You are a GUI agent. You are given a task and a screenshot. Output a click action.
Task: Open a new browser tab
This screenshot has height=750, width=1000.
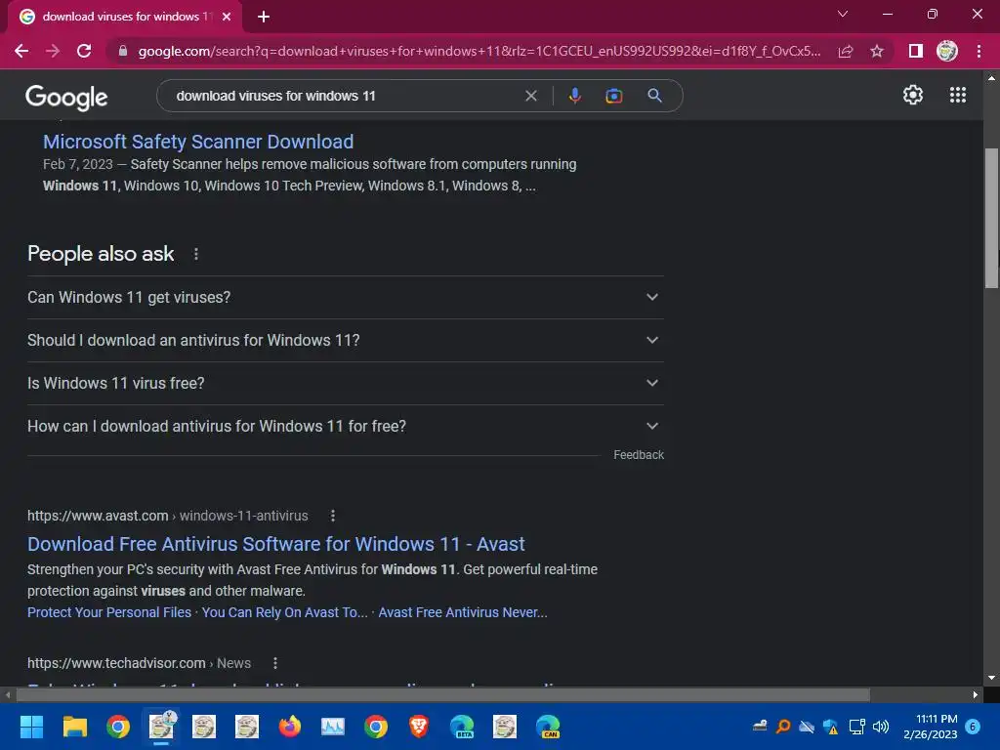(x=264, y=17)
